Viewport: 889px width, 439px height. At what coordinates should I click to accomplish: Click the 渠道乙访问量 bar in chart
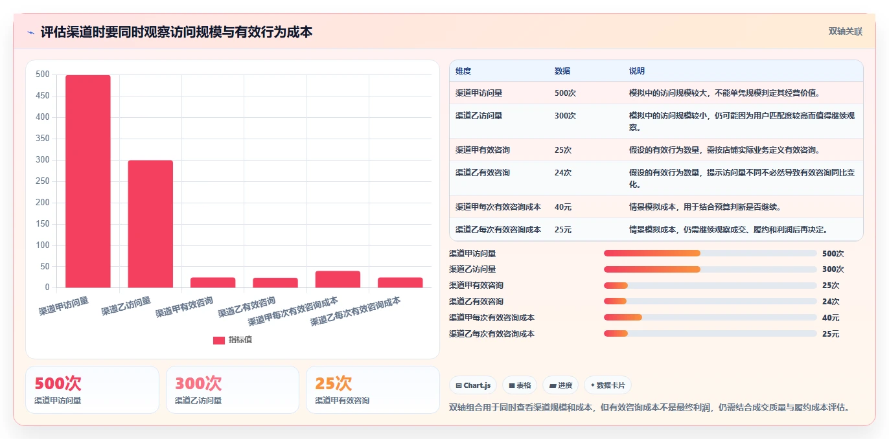tap(150, 224)
